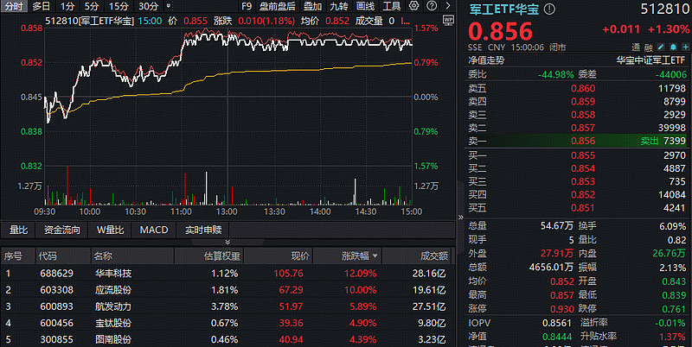This screenshot has width=692, height=347.
Task: Click 净值 value 0.8444
Action: click(x=557, y=337)
